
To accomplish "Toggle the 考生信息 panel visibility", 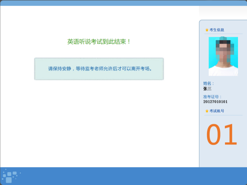I will point(217,30).
